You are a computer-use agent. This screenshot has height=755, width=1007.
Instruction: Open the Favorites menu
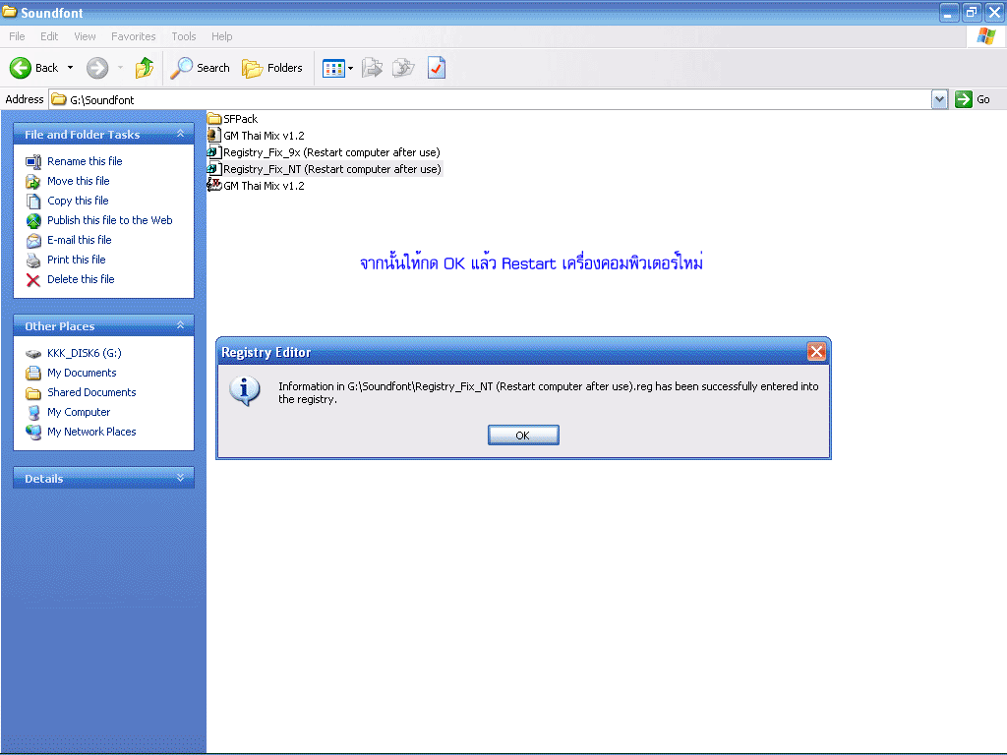click(133, 36)
